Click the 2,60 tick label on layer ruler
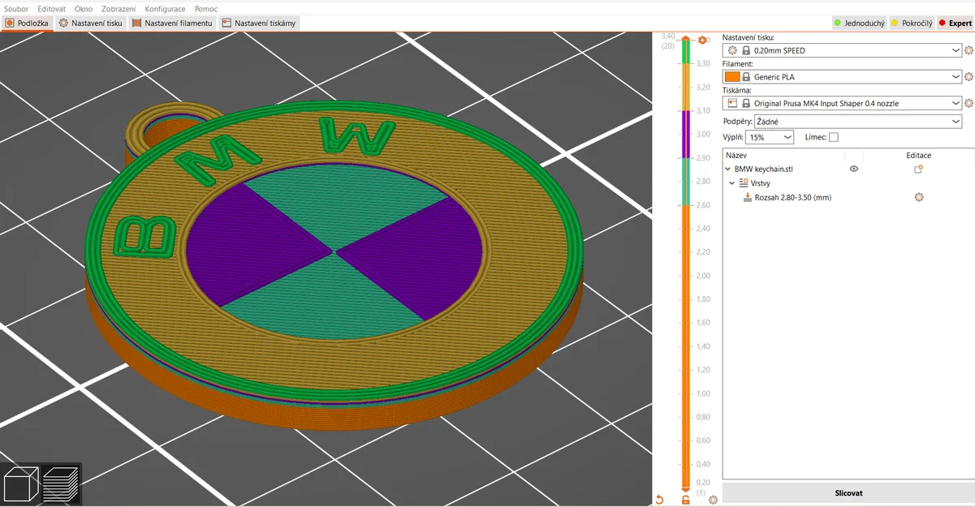 [703, 205]
